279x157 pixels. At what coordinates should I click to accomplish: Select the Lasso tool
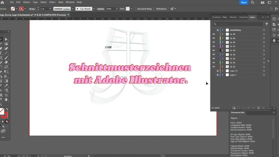[6, 44]
